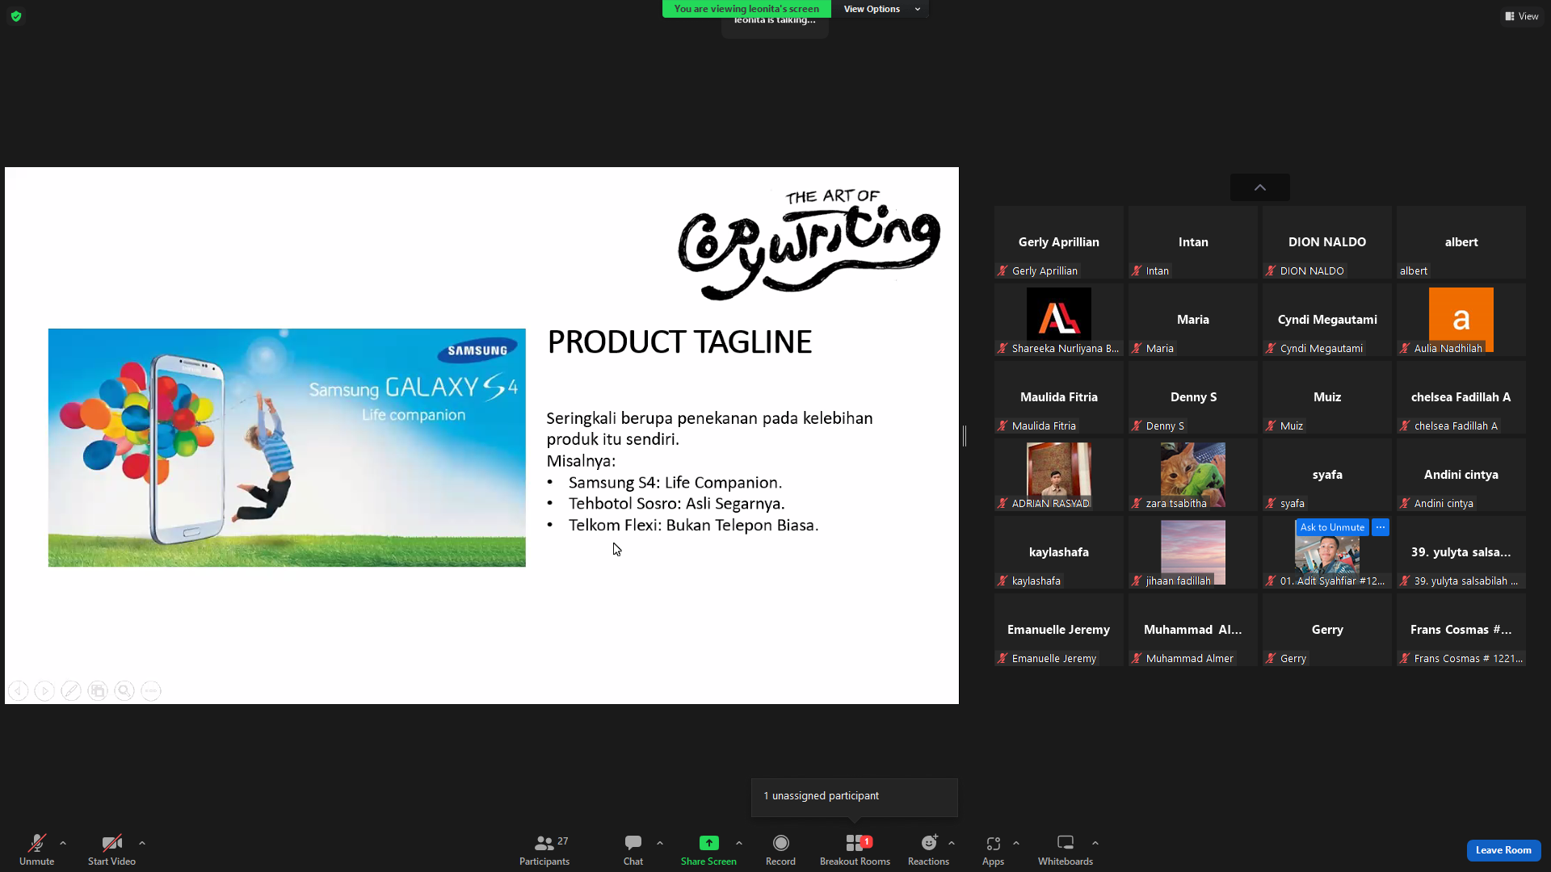This screenshot has width=1551, height=872.
Task: Select Emanuelle Jeremy's participant tile
Action: pyautogui.click(x=1059, y=630)
